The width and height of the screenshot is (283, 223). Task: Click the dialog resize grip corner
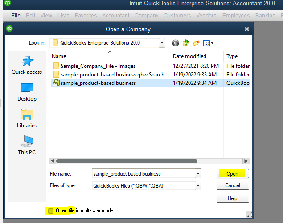point(249,215)
